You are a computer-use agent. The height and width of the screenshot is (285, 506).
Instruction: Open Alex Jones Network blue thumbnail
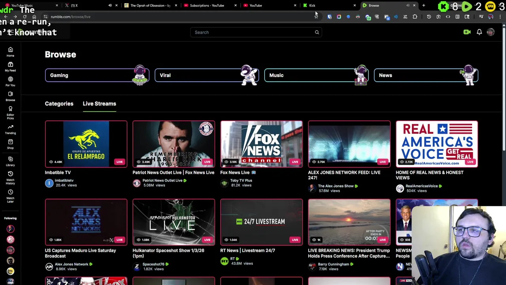tap(86, 222)
